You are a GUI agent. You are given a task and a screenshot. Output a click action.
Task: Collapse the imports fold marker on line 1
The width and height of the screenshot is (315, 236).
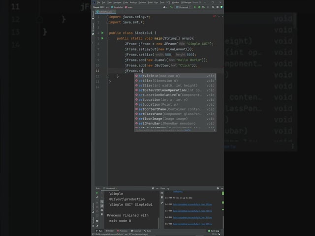[x=108, y=17]
